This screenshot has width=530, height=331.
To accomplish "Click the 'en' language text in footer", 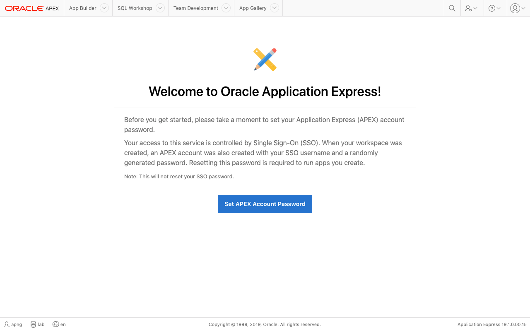I will tap(63, 325).
